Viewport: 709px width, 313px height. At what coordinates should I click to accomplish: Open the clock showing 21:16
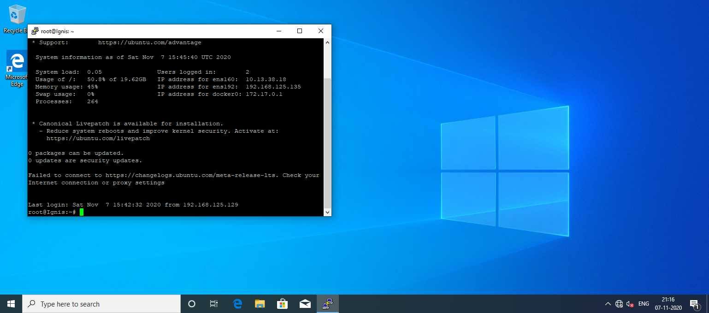coord(668,304)
